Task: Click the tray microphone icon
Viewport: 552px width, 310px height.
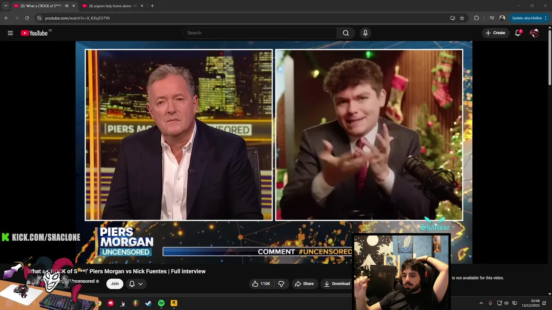Action: click(490, 303)
